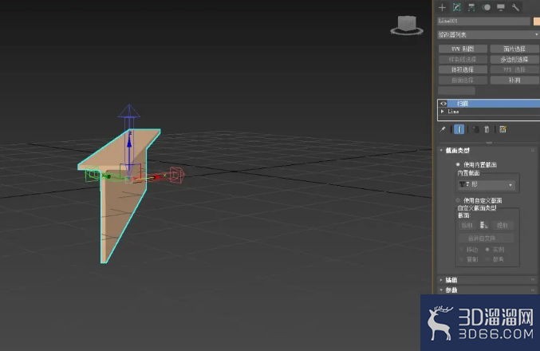Expand the Line entry in modifier stack

[x=442, y=112]
